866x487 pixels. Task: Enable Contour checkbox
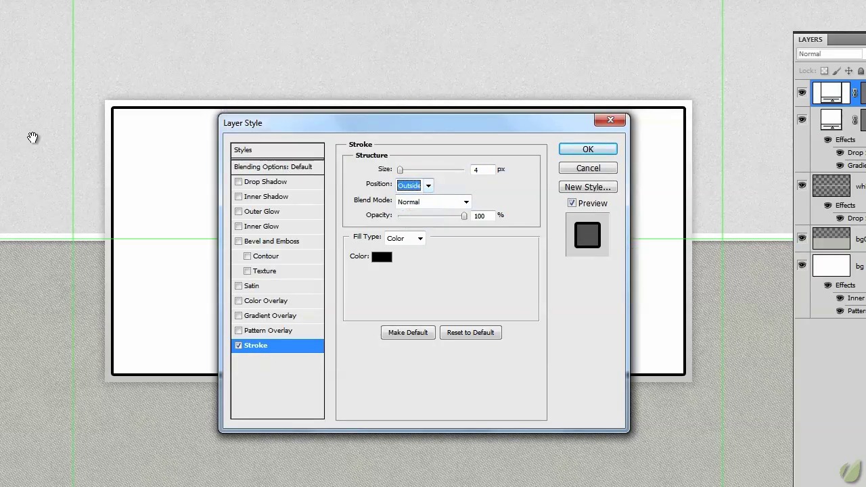(247, 256)
